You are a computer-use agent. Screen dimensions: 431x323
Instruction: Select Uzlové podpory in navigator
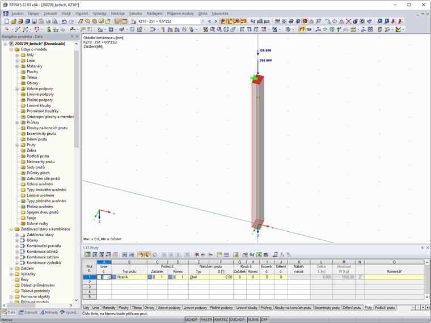pyautogui.click(x=40, y=89)
